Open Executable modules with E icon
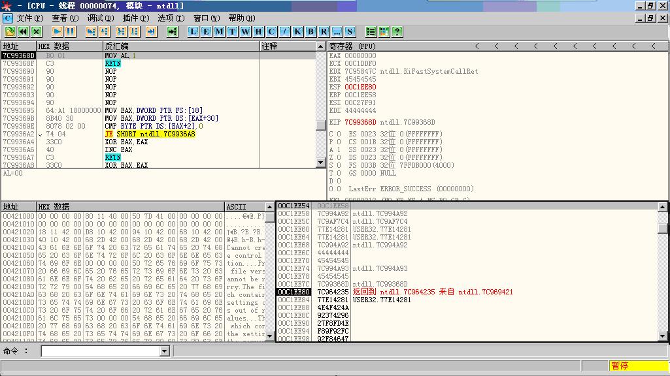 (x=207, y=31)
